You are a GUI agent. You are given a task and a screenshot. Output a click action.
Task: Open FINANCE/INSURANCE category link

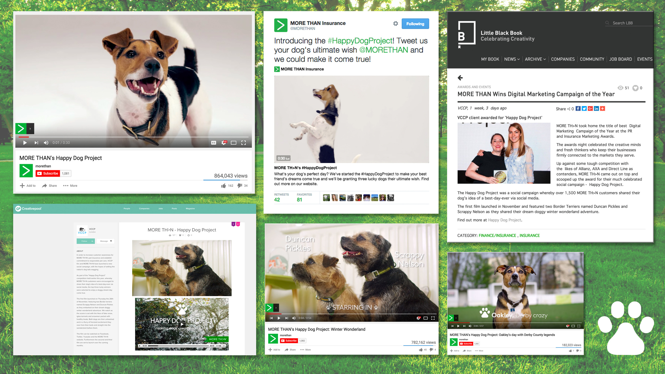point(497,236)
